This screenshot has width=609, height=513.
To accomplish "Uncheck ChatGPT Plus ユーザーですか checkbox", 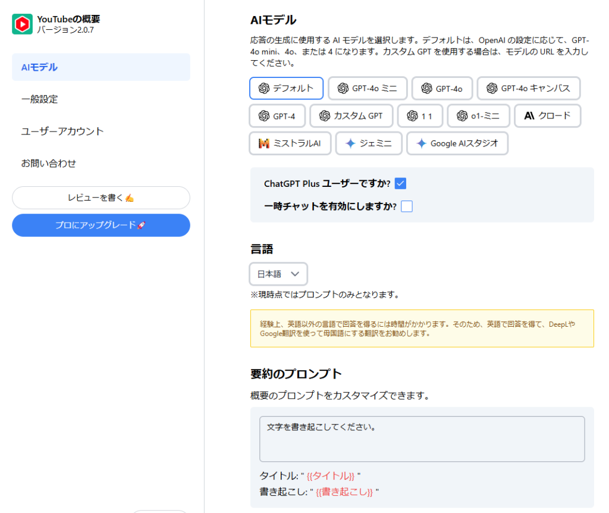I will coord(400,183).
